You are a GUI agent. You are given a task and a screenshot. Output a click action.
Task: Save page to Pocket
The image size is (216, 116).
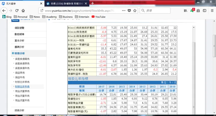(x=129, y=11)
